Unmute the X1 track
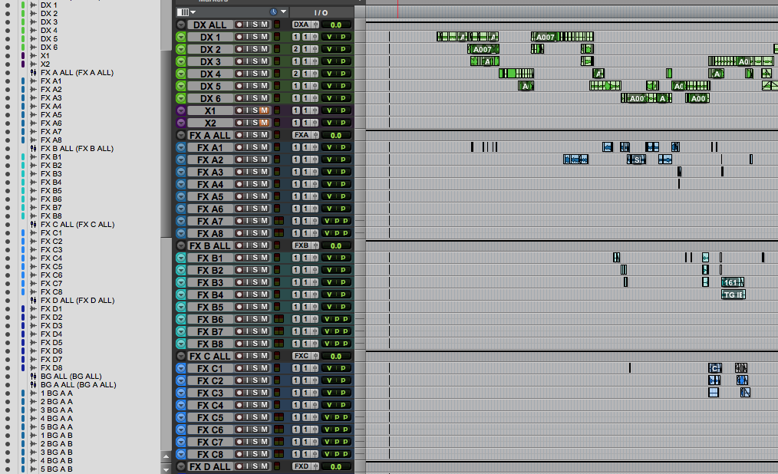 click(x=265, y=110)
